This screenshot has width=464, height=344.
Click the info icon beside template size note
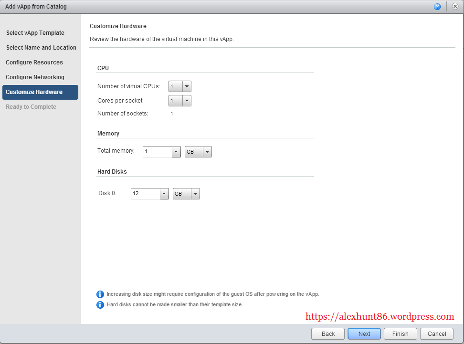[x=100, y=305]
